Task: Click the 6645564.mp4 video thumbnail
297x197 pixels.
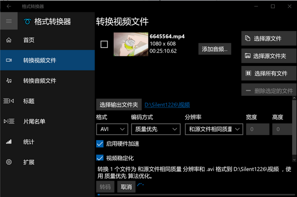Action: point(131,45)
